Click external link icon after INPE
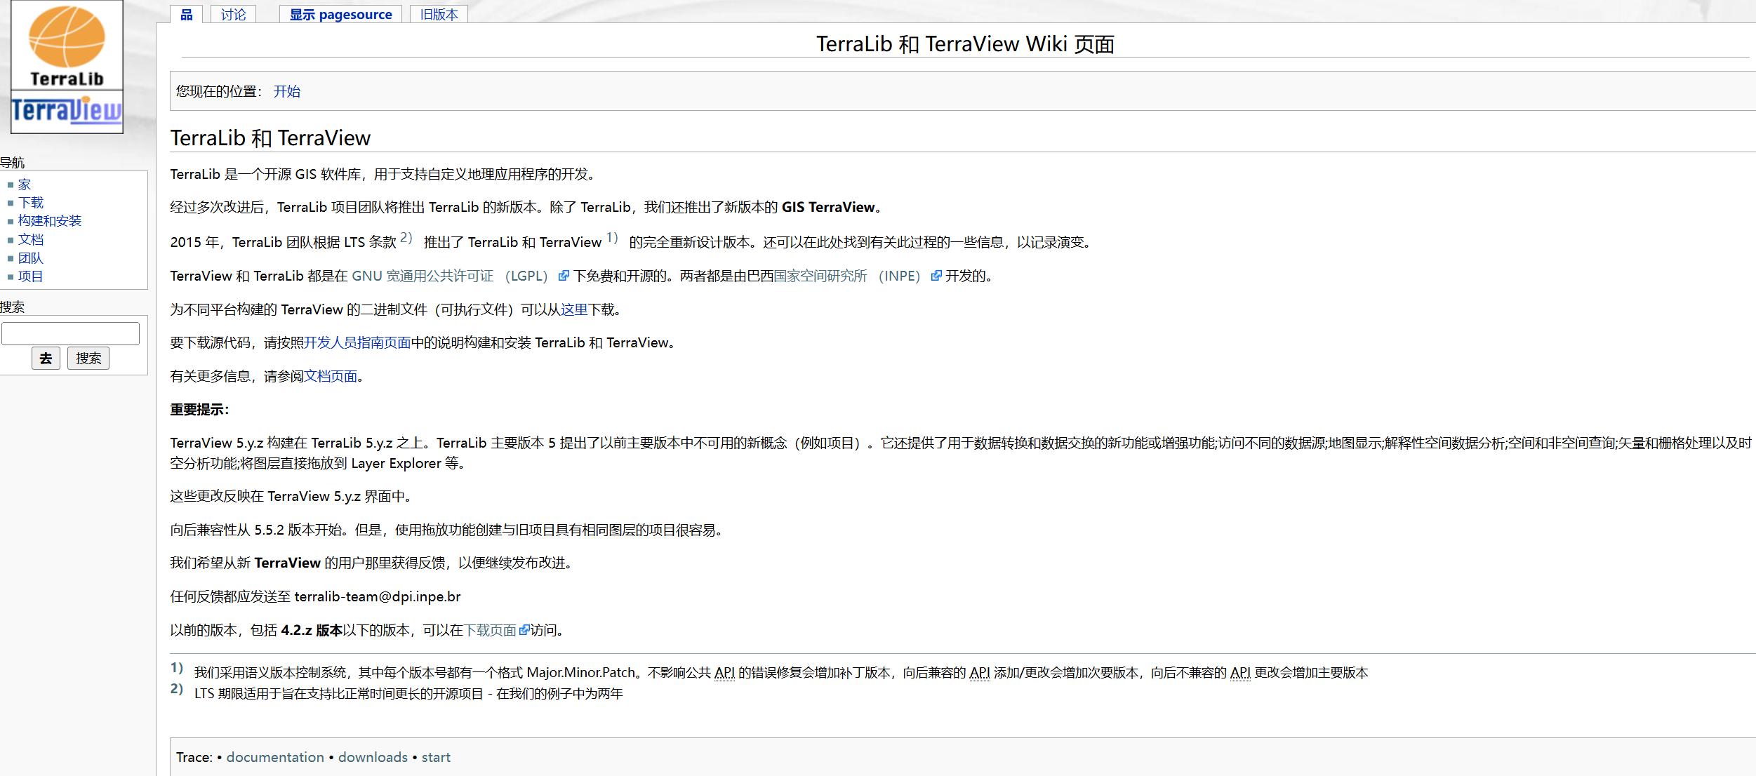The image size is (1756, 776). pyautogui.click(x=936, y=276)
